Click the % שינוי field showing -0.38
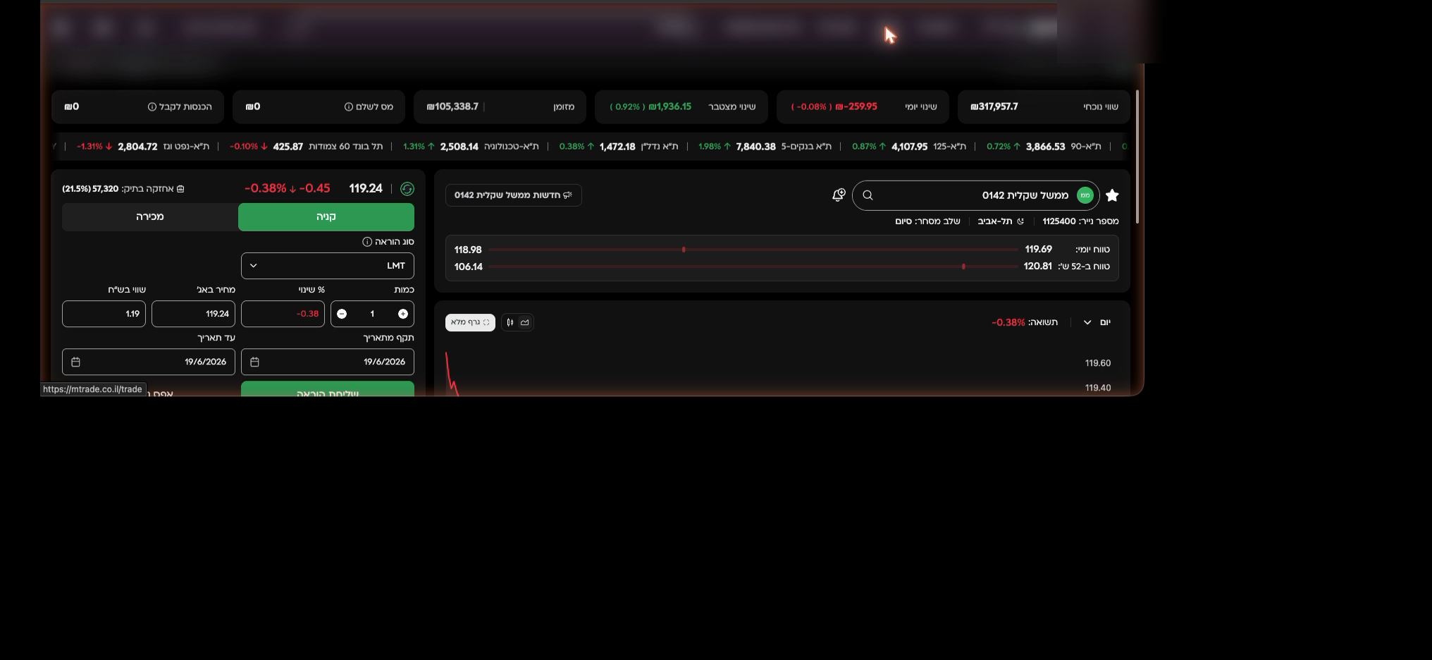Screen dimensions: 1432x660 [x=283, y=314]
